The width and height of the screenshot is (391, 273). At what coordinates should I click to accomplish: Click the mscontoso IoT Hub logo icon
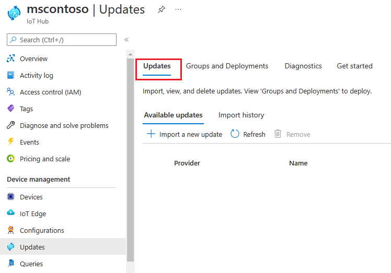point(14,13)
